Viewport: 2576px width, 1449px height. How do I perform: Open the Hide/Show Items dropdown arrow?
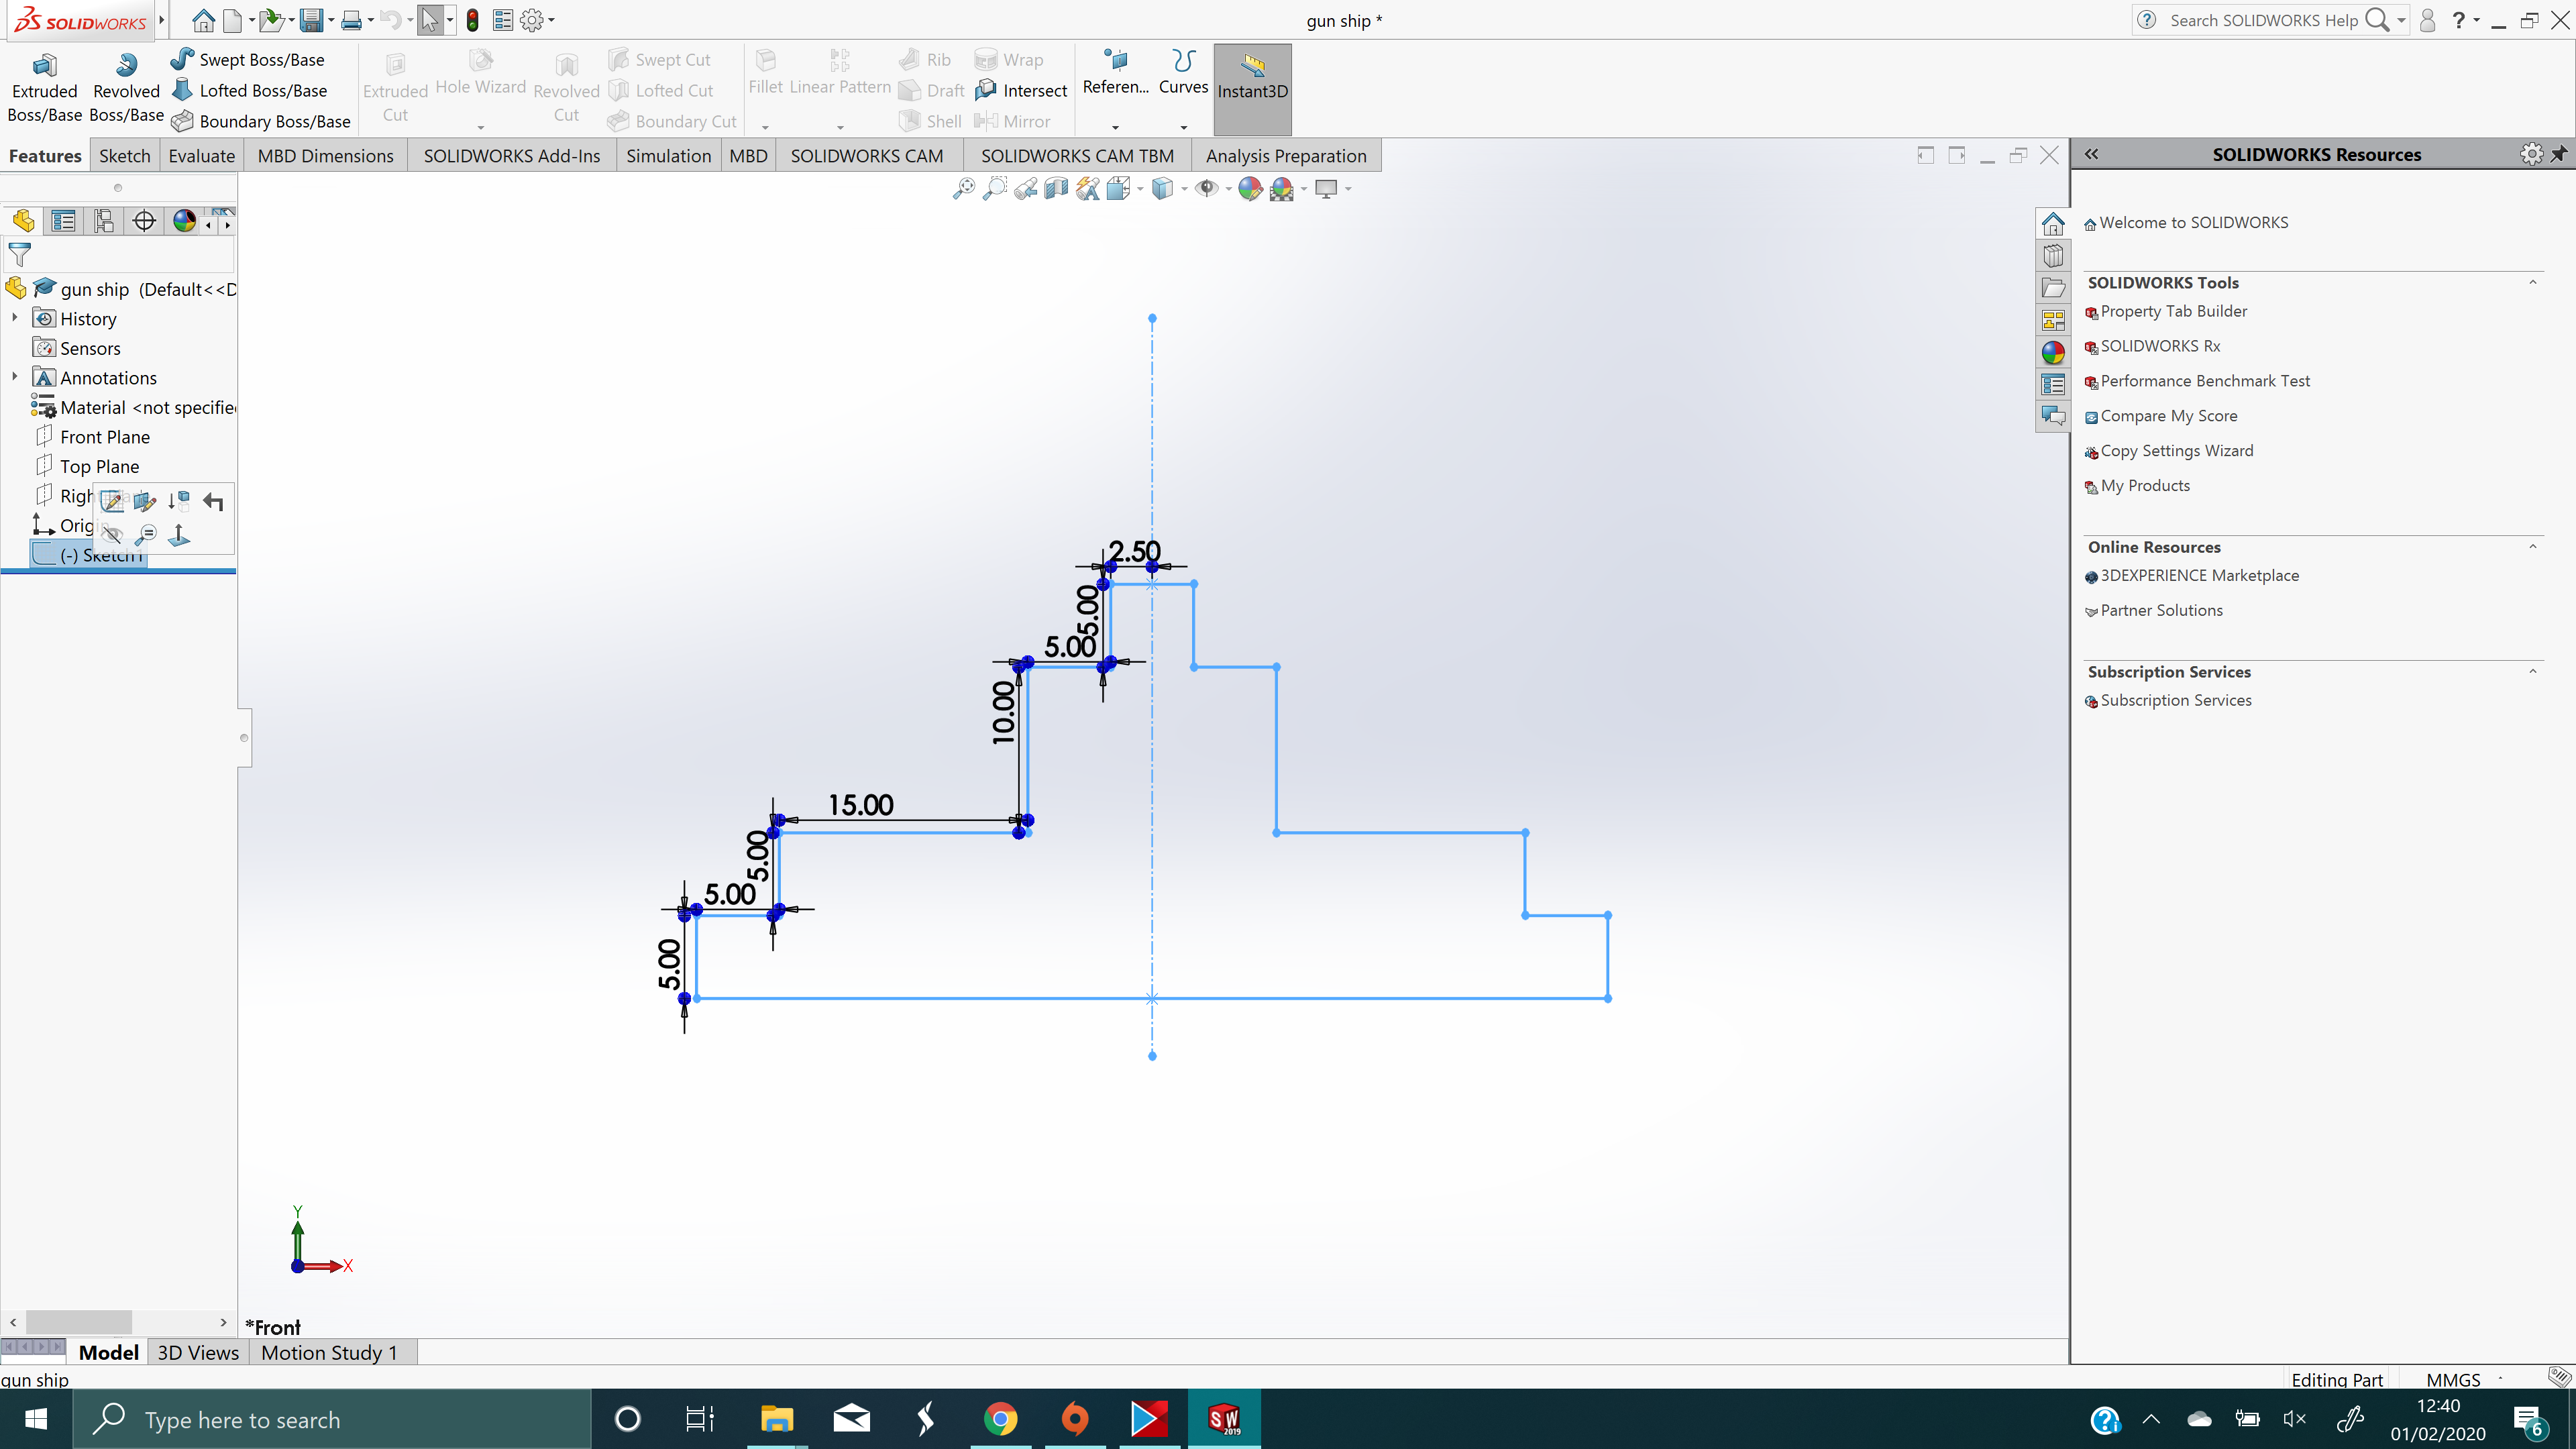[x=1228, y=189]
